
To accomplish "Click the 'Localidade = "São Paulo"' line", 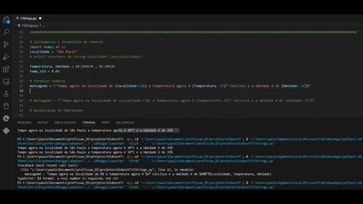I will [53, 52].
